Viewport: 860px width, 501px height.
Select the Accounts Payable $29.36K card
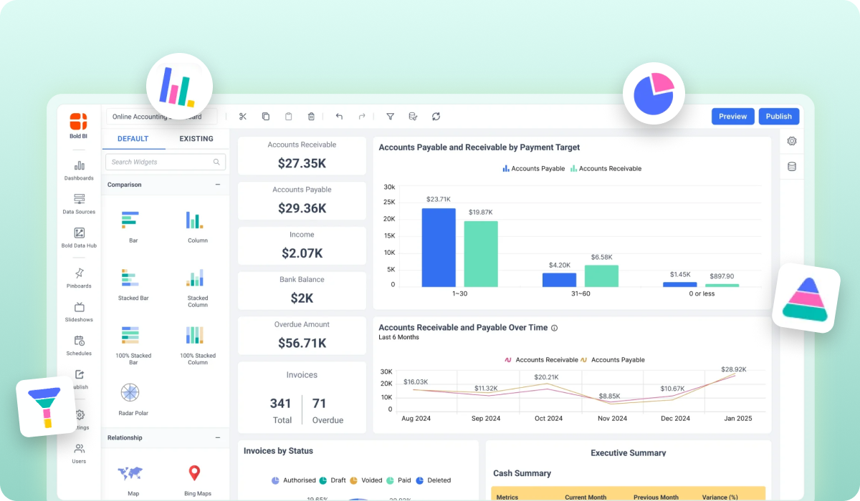(x=302, y=201)
